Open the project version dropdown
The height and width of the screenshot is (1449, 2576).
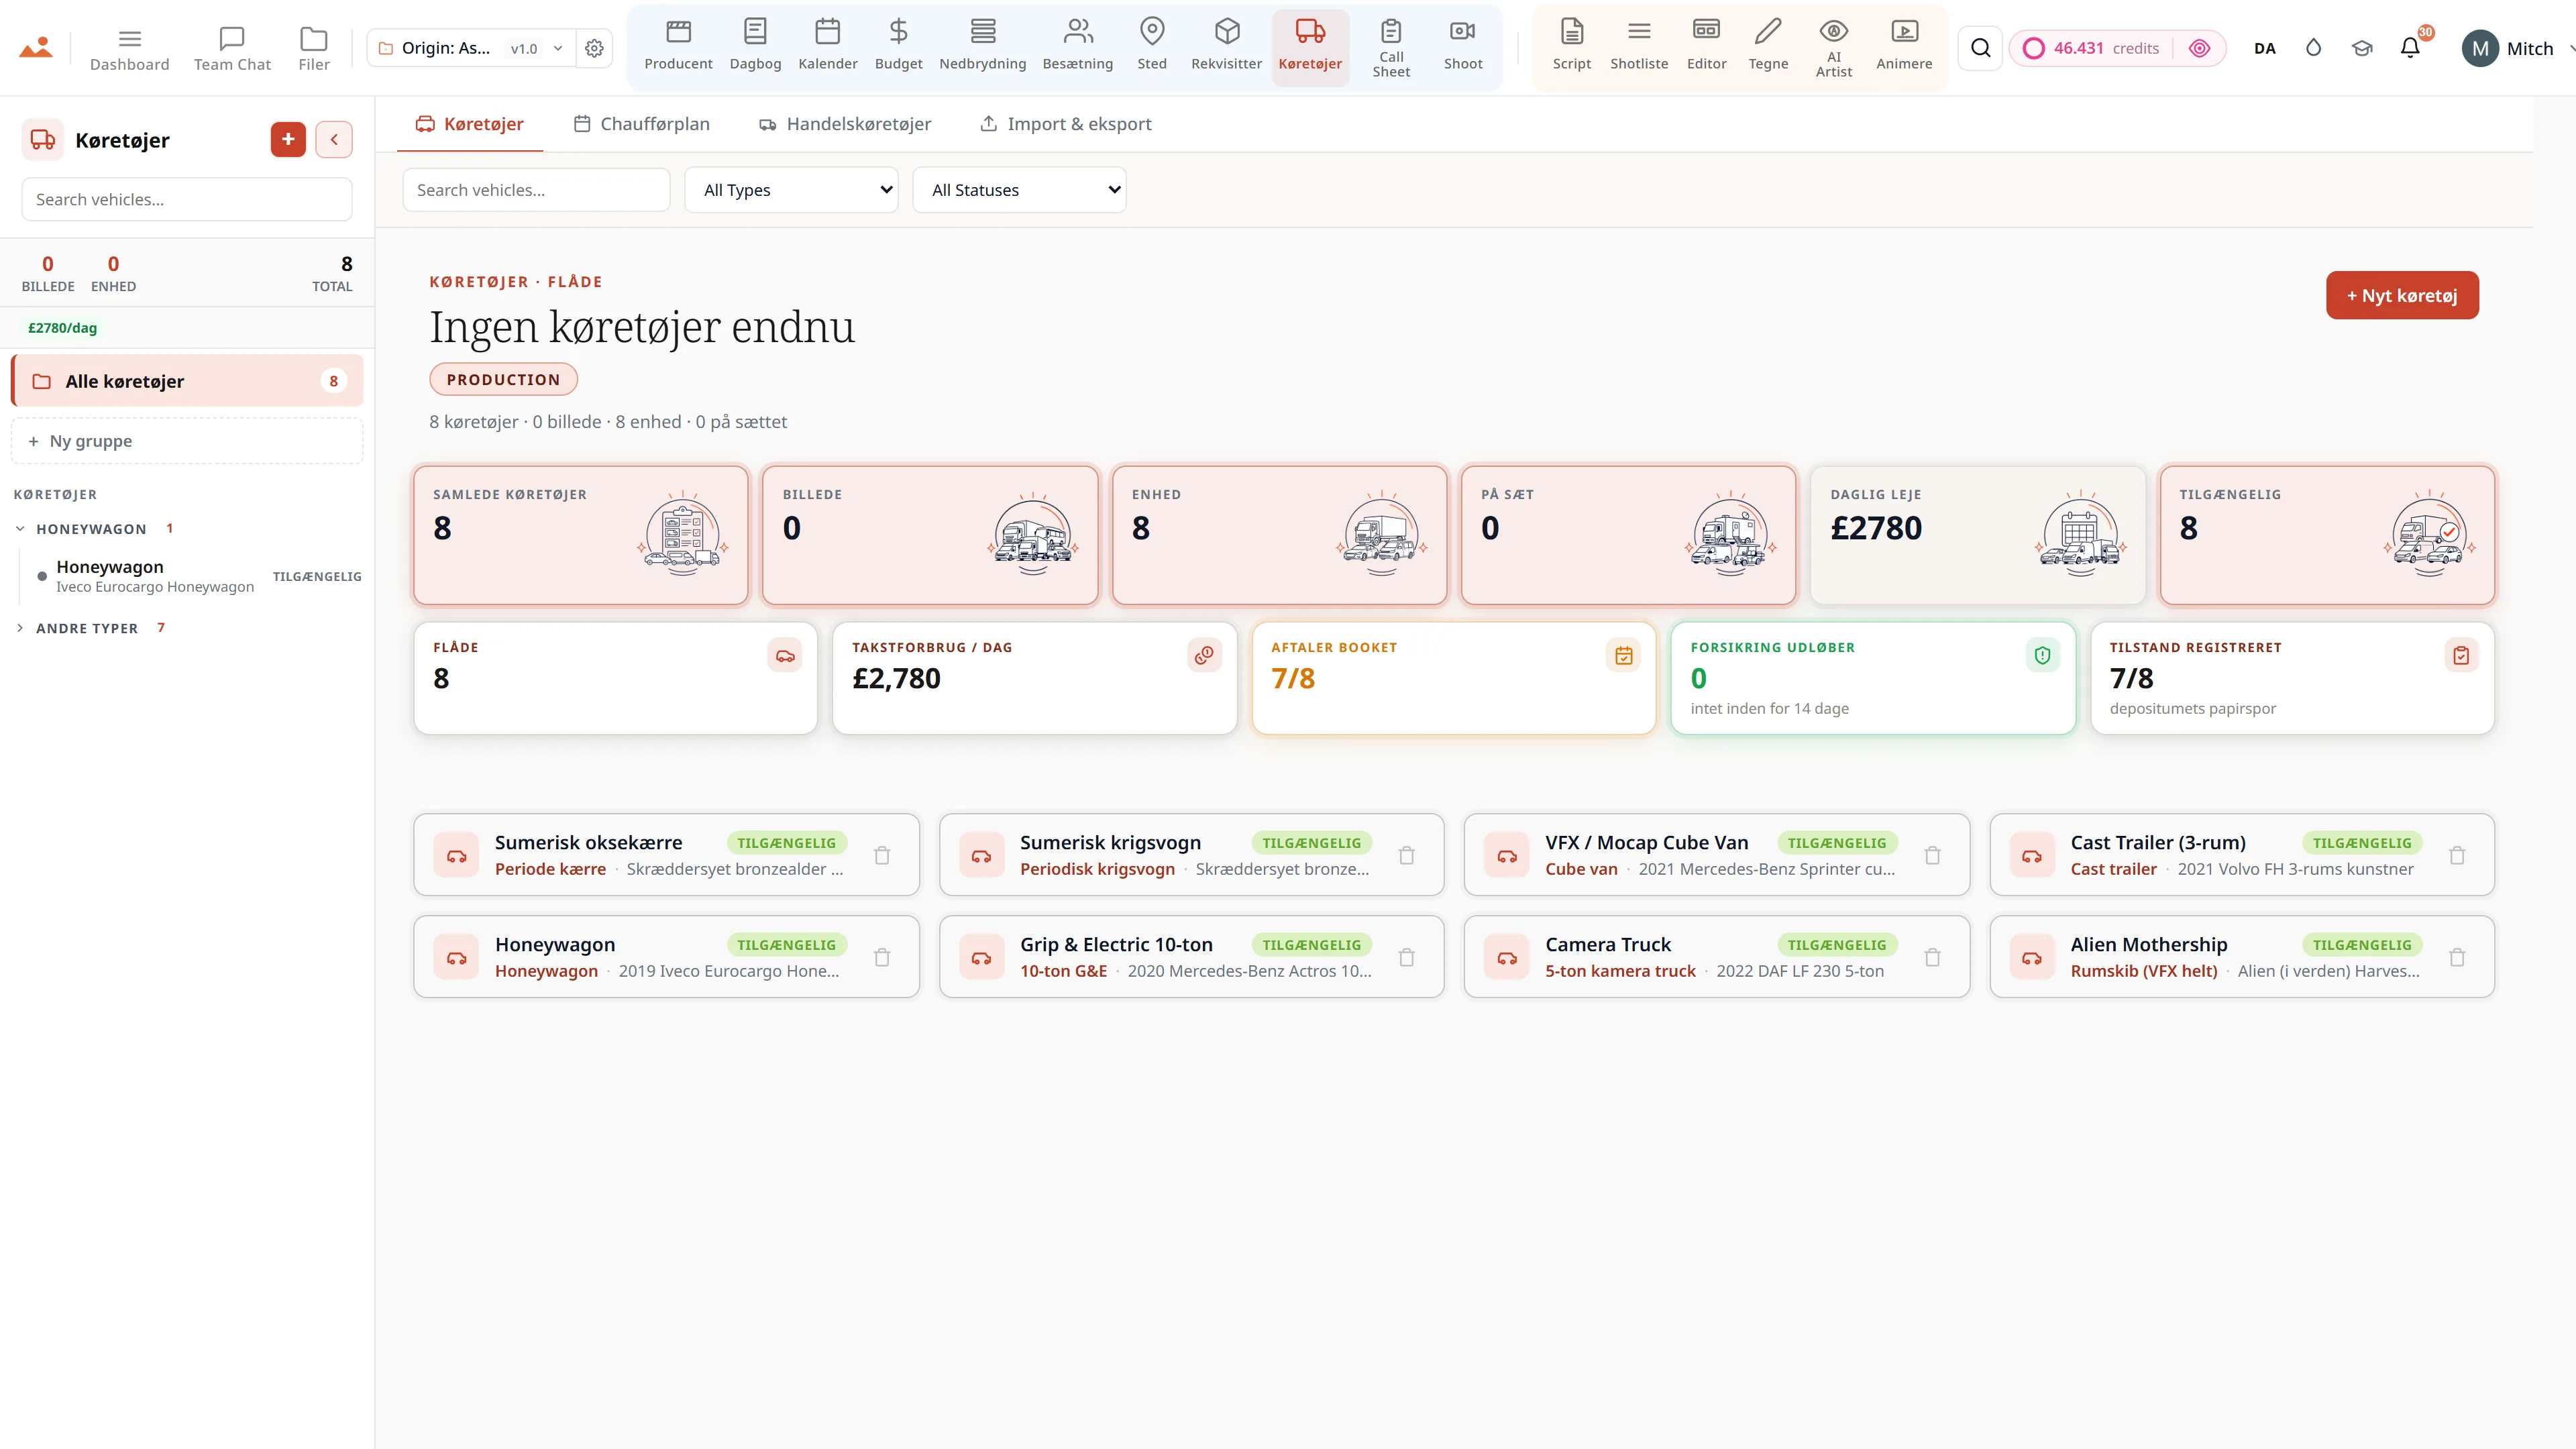tap(537, 48)
